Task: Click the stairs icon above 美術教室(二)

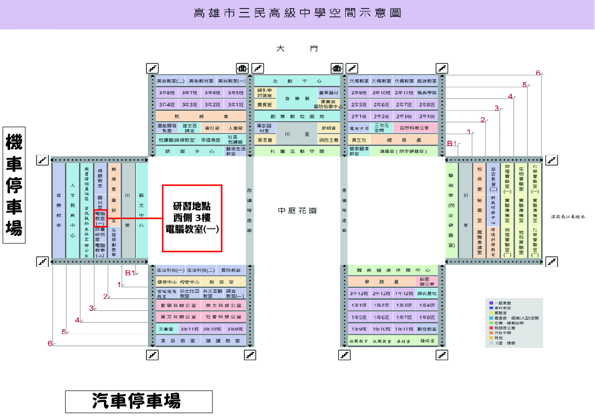Action: [x=152, y=68]
